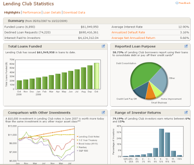Open the Loan Details tab
This screenshot has width=194, height=165.
(x=52, y=13)
